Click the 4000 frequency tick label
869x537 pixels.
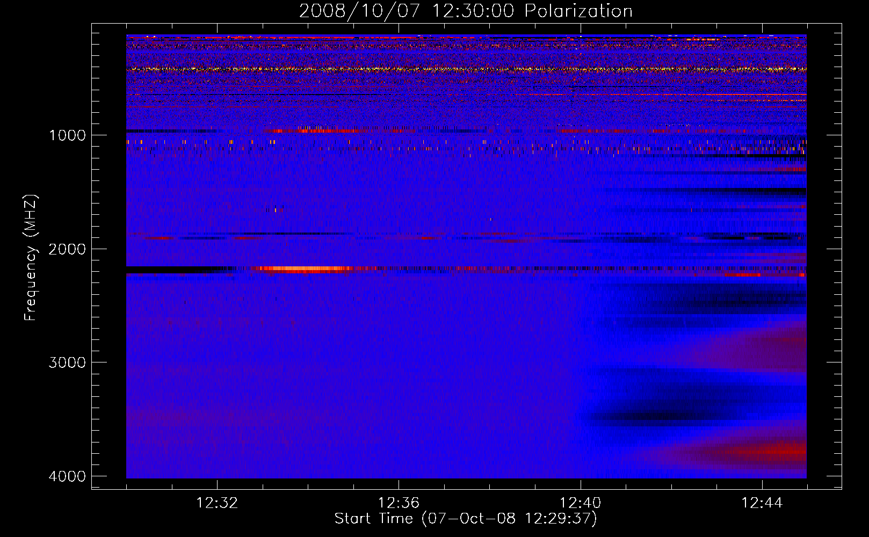(67, 476)
